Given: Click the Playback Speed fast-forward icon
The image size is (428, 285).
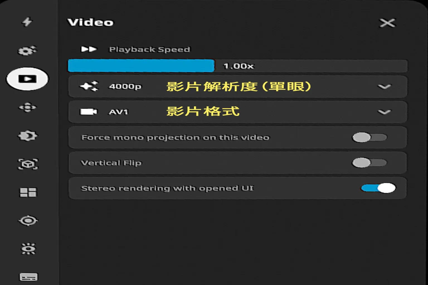Looking at the screenshot, I should tap(89, 49).
